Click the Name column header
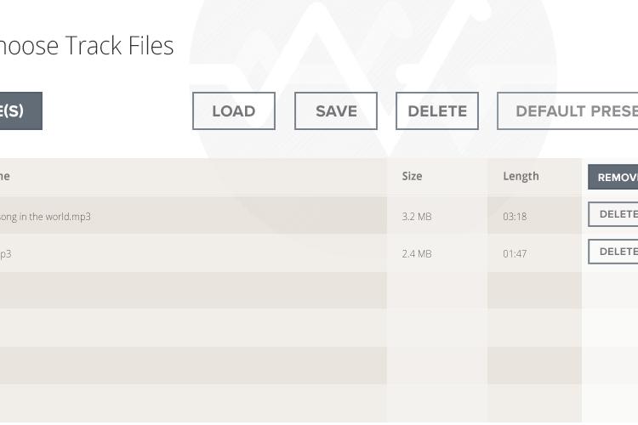The width and height of the screenshot is (638, 425). coord(5,176)
